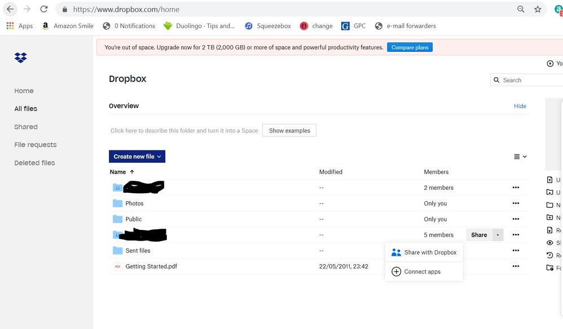Choose Share with Dropbox from the menu

[x=424, y=252]
